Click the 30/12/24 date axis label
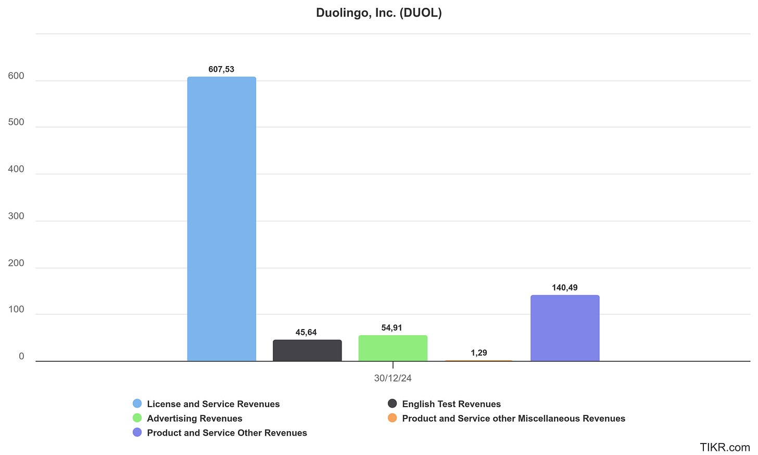Image resolution: width=758 pixels, height=455 pixels. tap(393, 378)
